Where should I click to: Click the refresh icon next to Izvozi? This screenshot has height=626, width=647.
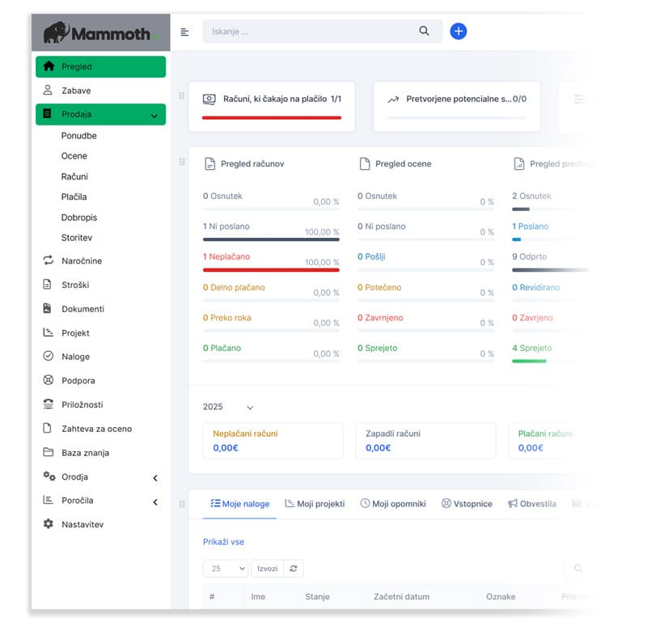click(293, 569)
